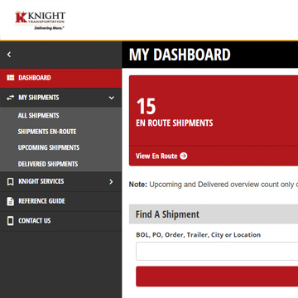Click the Reference Guide document icon

[10, 201]
